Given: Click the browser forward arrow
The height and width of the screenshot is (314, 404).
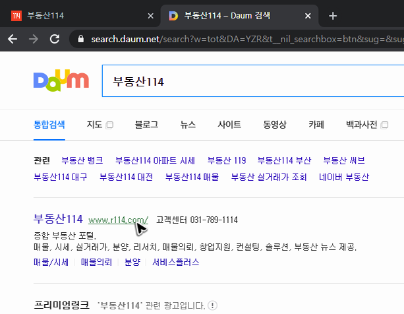Looking at the screenshot, I should (34, 39).
